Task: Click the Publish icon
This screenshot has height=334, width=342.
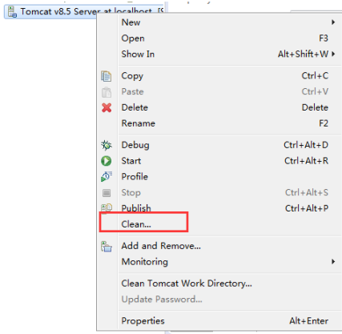Action: click(107, 208)
